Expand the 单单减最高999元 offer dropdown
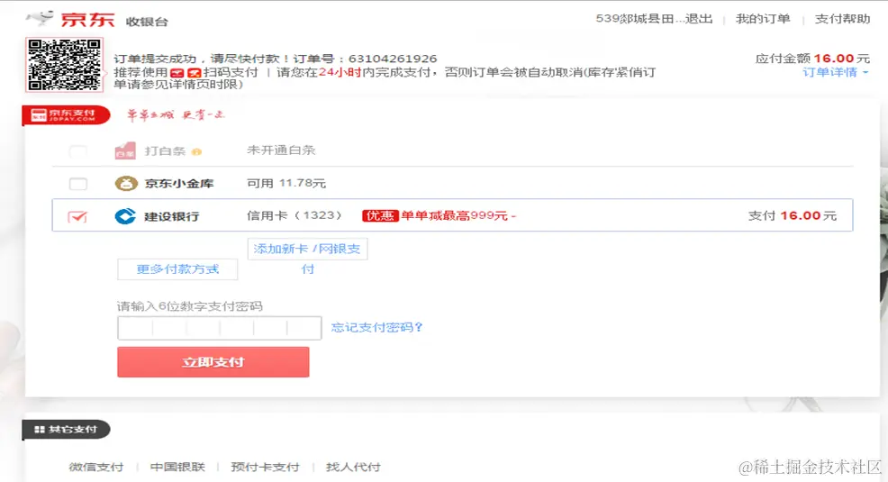 click(513, 216)
